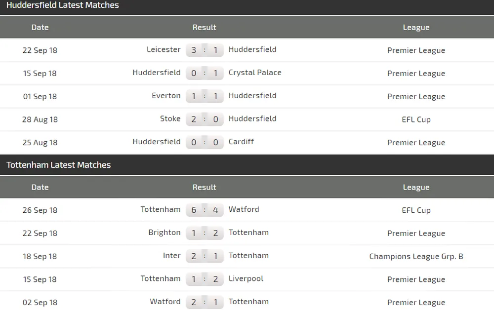Click the 3:1 Leicester vs Huddersfield score
The height and width of the screenshot is (310, 494).
tap(205, 50)
